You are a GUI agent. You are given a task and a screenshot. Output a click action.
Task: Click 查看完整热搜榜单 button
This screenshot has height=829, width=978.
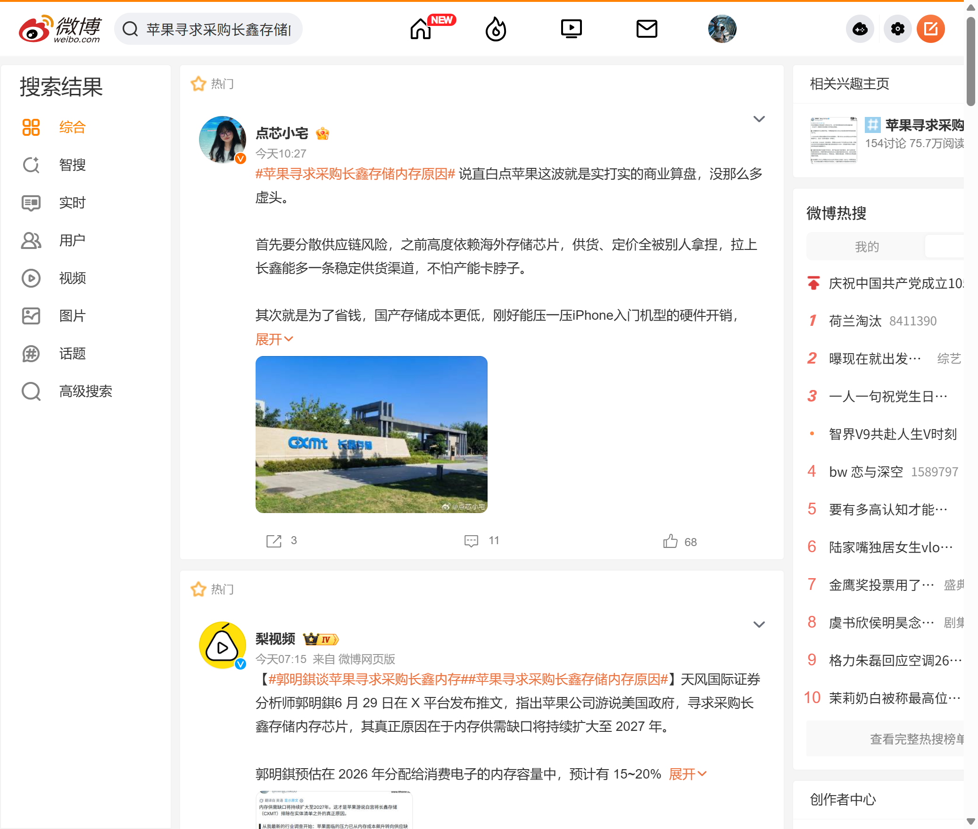885,739
